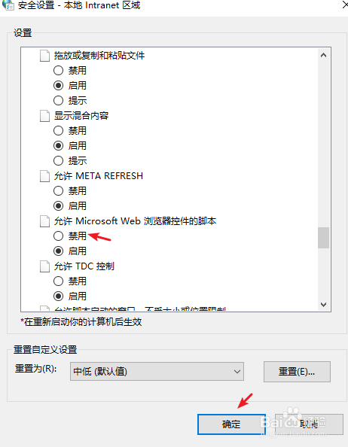The height and width of the screenshot is (447, 348).
Task: Click the page icon beside 允许 TDC 控制
Action: [x=44, y=266]
